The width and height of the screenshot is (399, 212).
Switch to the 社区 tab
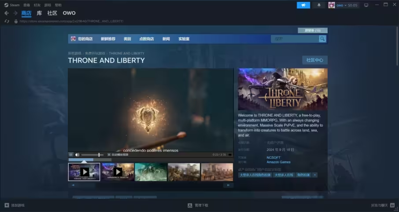pos(52,13)
